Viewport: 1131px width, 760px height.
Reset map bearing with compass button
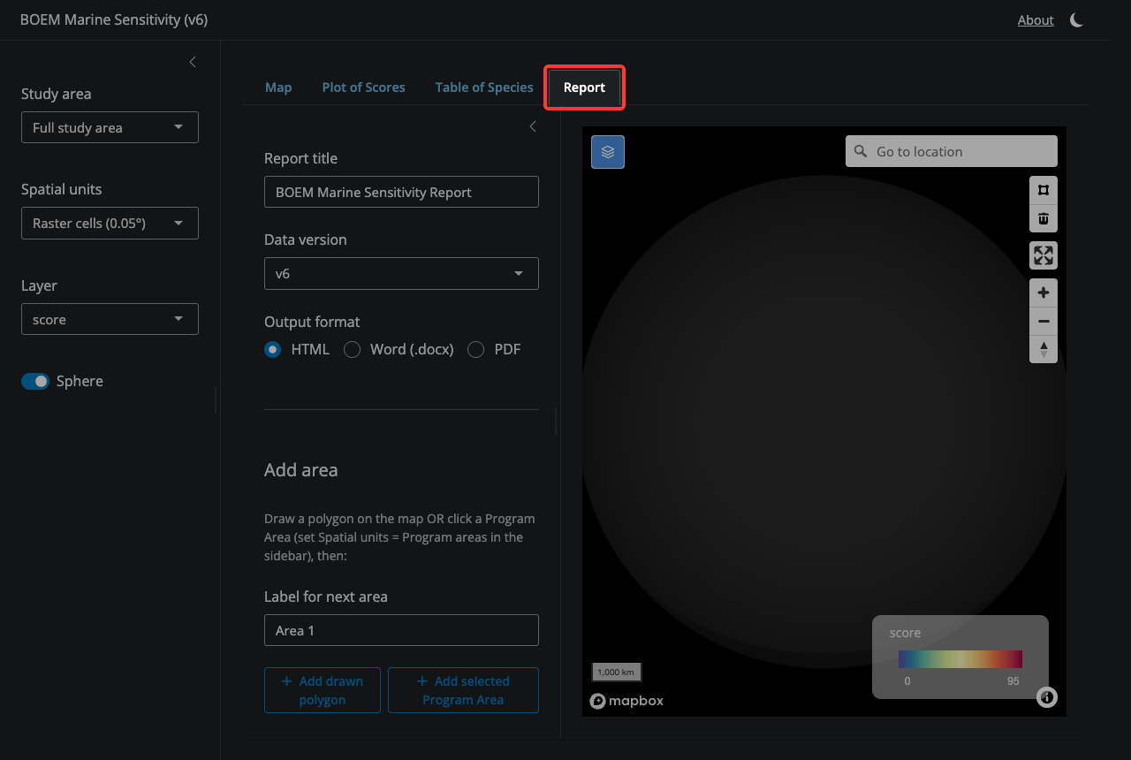click(x=1044, y=349)
